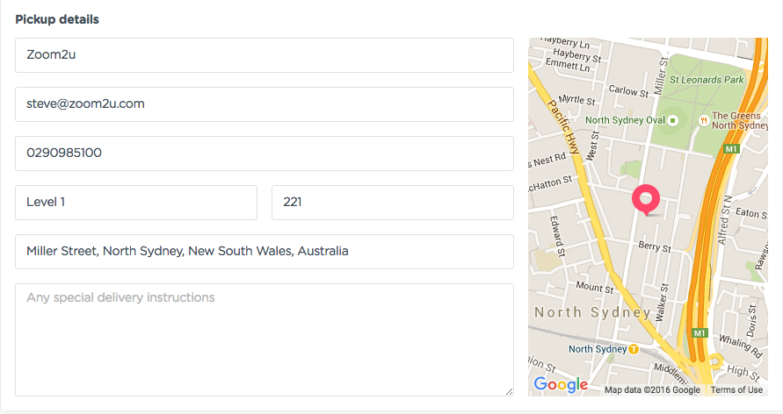Click the upper M1 motorway shield
Viewport: 783px width, 414px height.
click(731, 148)
